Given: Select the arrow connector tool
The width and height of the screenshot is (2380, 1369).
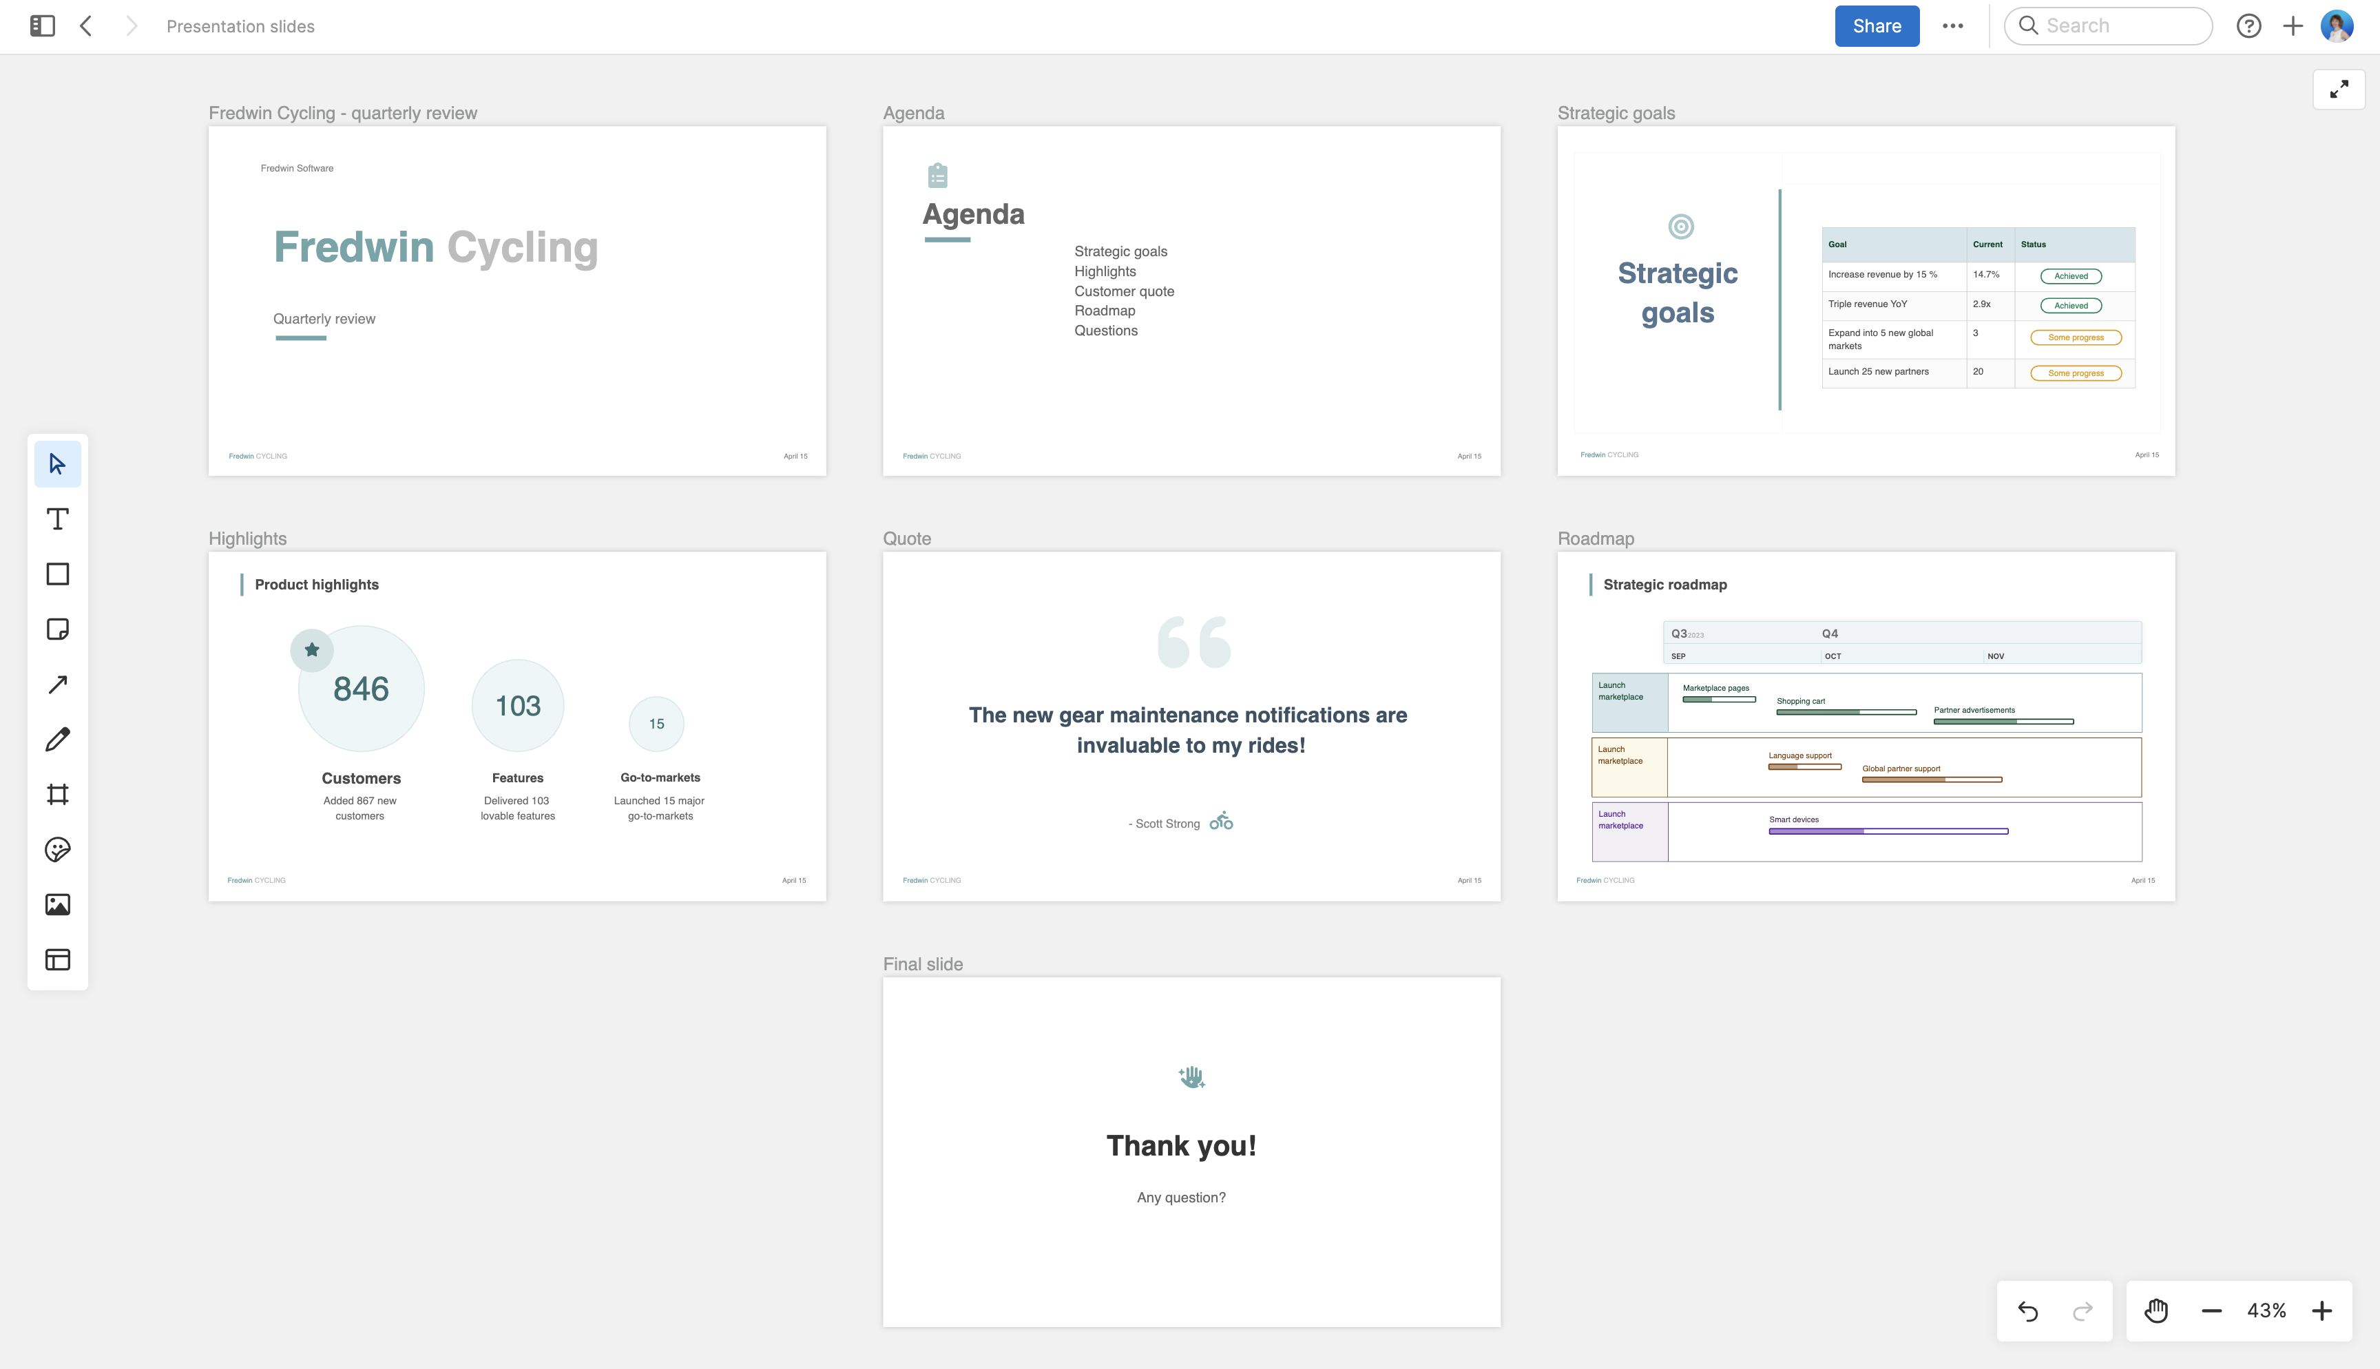Looking at the screenshot, I should coord(57,684).
